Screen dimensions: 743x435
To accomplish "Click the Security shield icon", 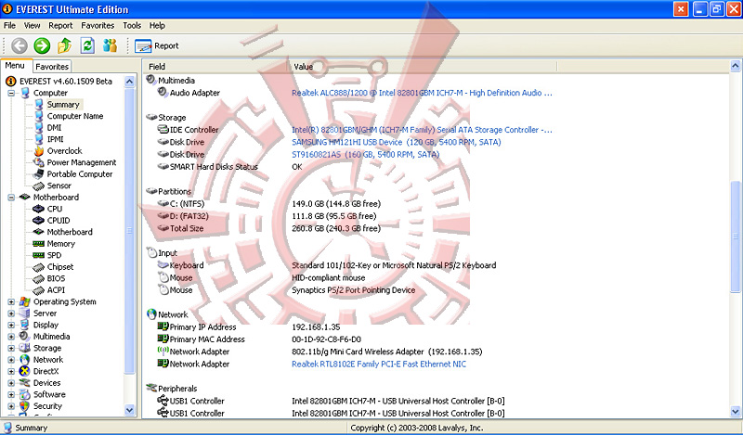I will click(25, 406).
